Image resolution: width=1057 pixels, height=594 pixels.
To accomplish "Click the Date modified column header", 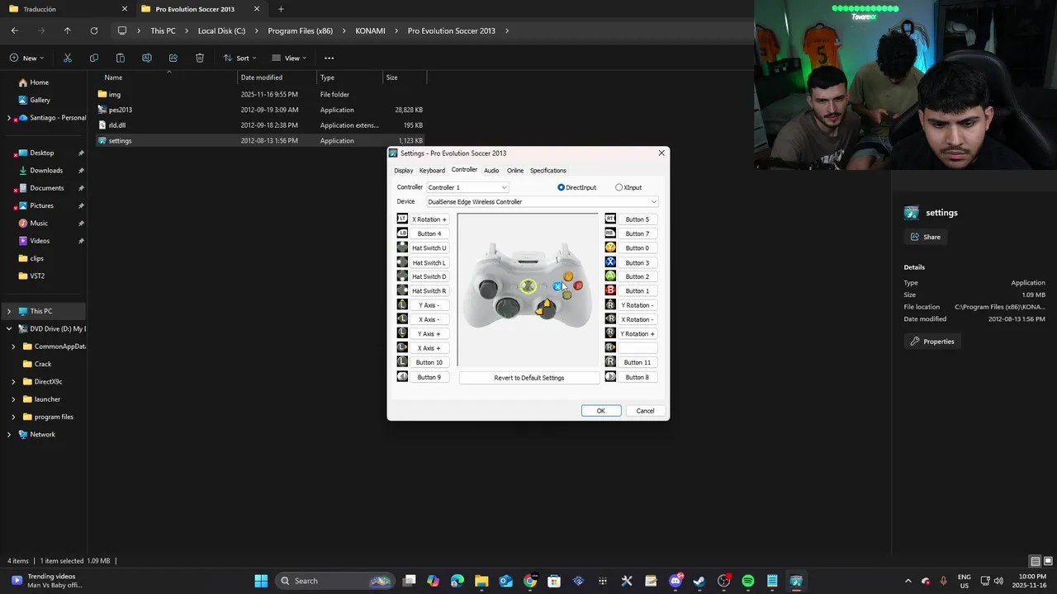I will point(277,78).
